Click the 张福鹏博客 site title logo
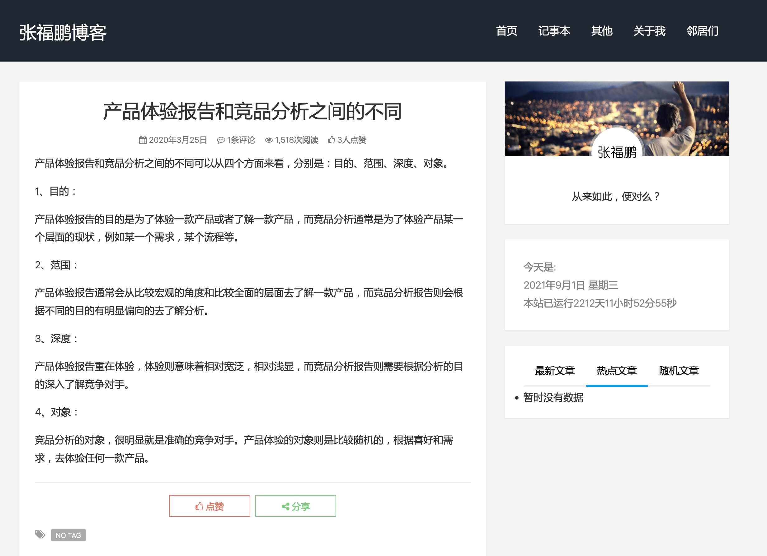This screenshot has height=556, width=767. (63, 32)
